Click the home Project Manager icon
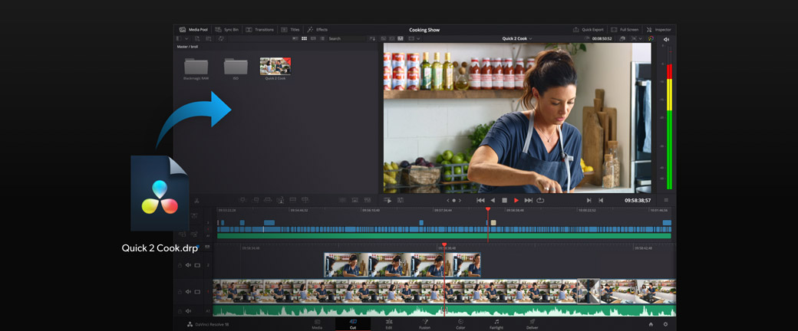 point(651,324)
